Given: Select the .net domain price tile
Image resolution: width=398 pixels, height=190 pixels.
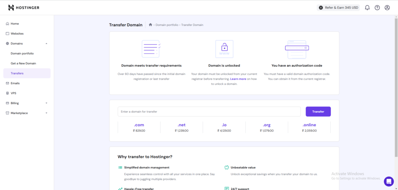Looking at the screenshot, I should point(182,128).
